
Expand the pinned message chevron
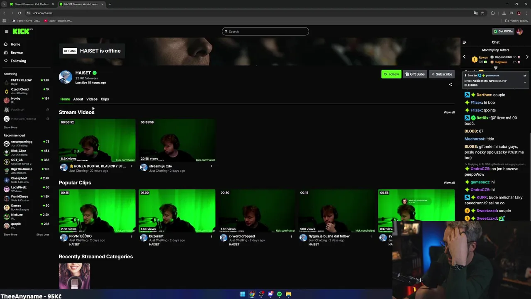[525, 82]
